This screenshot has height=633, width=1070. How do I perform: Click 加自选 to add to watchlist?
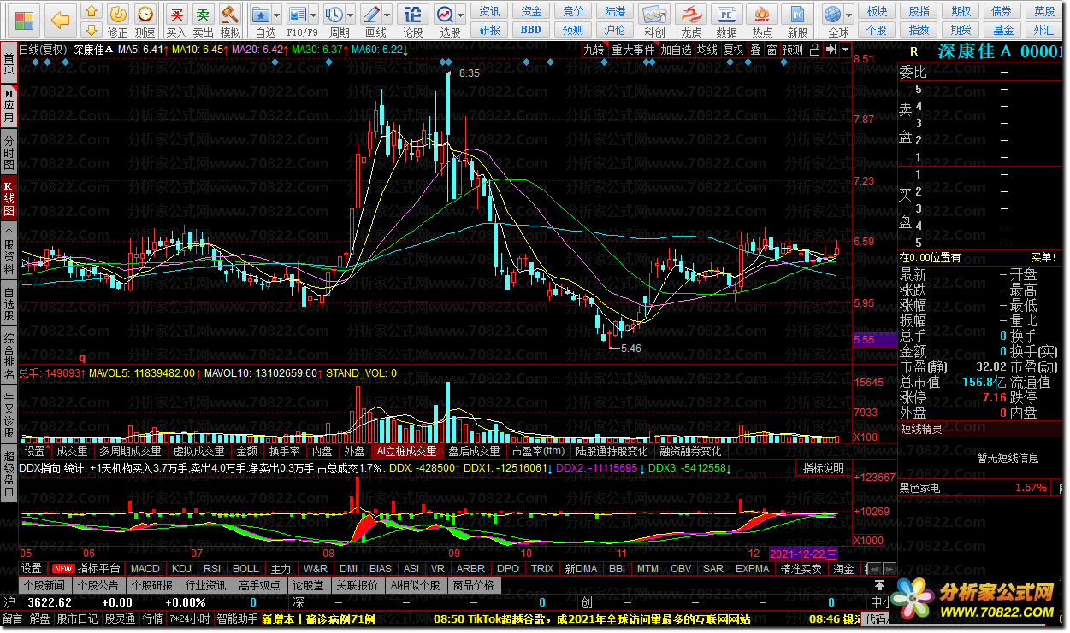click(676, 50)
